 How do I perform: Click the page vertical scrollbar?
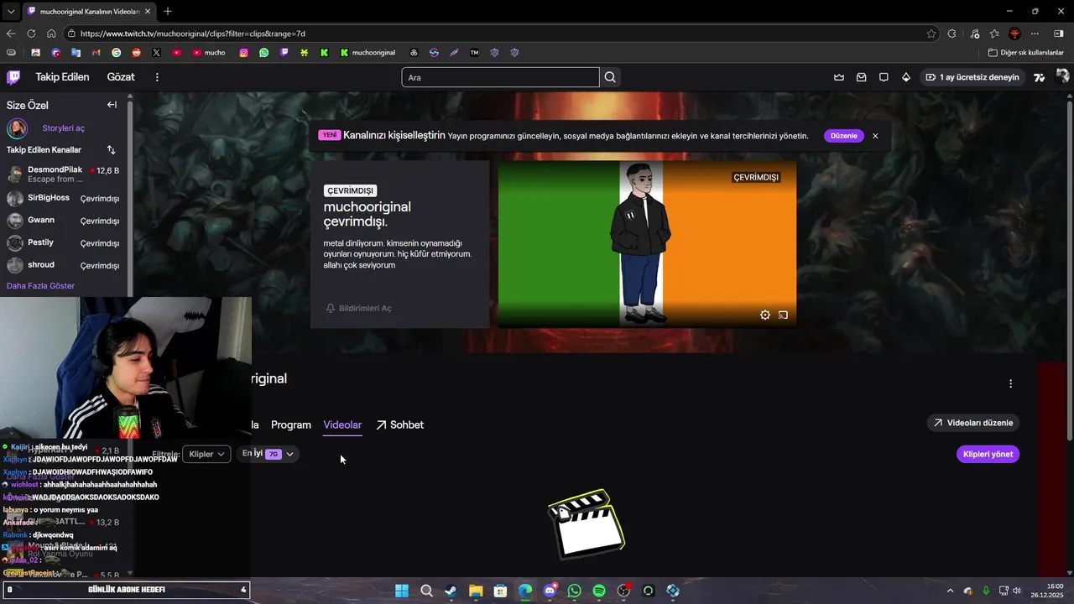(x=1070, y=268)
